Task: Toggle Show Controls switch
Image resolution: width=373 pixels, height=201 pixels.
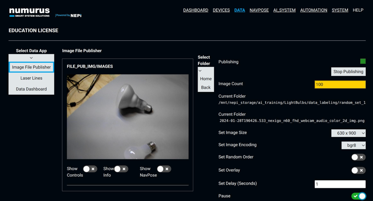Action: pos(90,169)
